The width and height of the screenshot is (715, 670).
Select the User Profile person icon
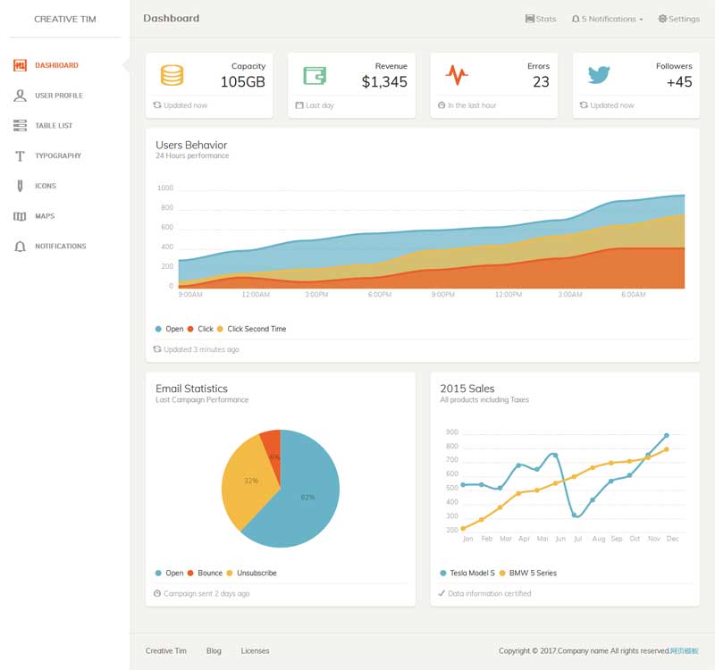[x=20, y=96]
